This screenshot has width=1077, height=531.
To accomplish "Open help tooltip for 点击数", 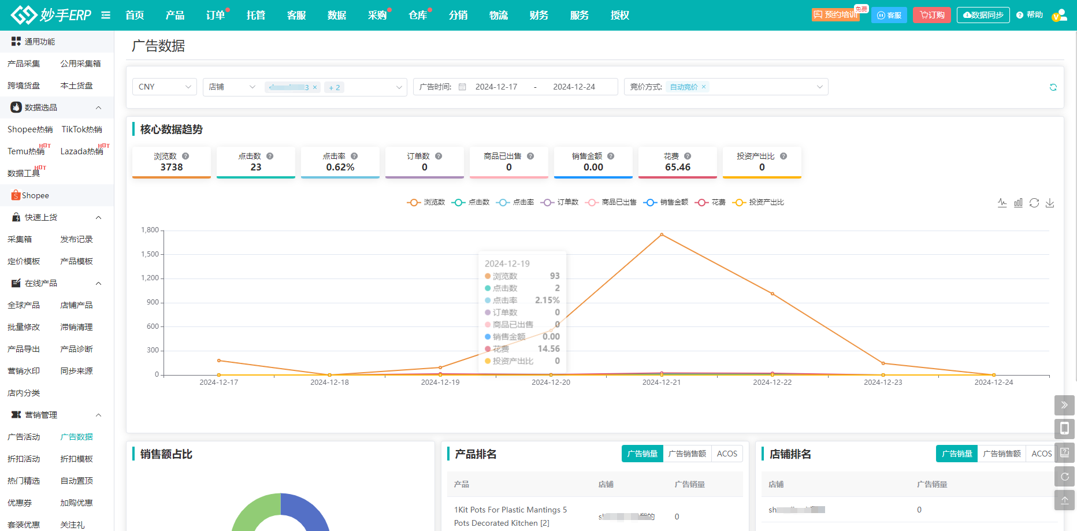I will (x=270, y=156).
